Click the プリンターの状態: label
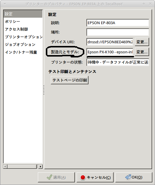The width and height of the screenshot is (155, 185). click(67, 62)
